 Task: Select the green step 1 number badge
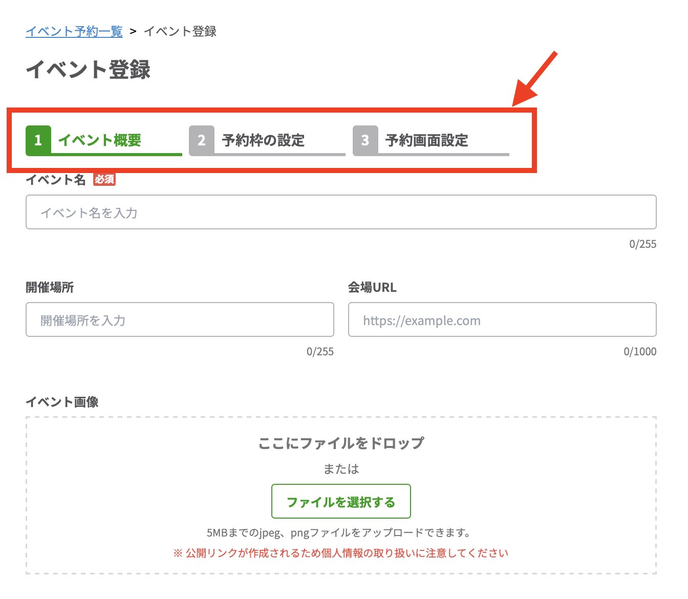pos(38,140)
